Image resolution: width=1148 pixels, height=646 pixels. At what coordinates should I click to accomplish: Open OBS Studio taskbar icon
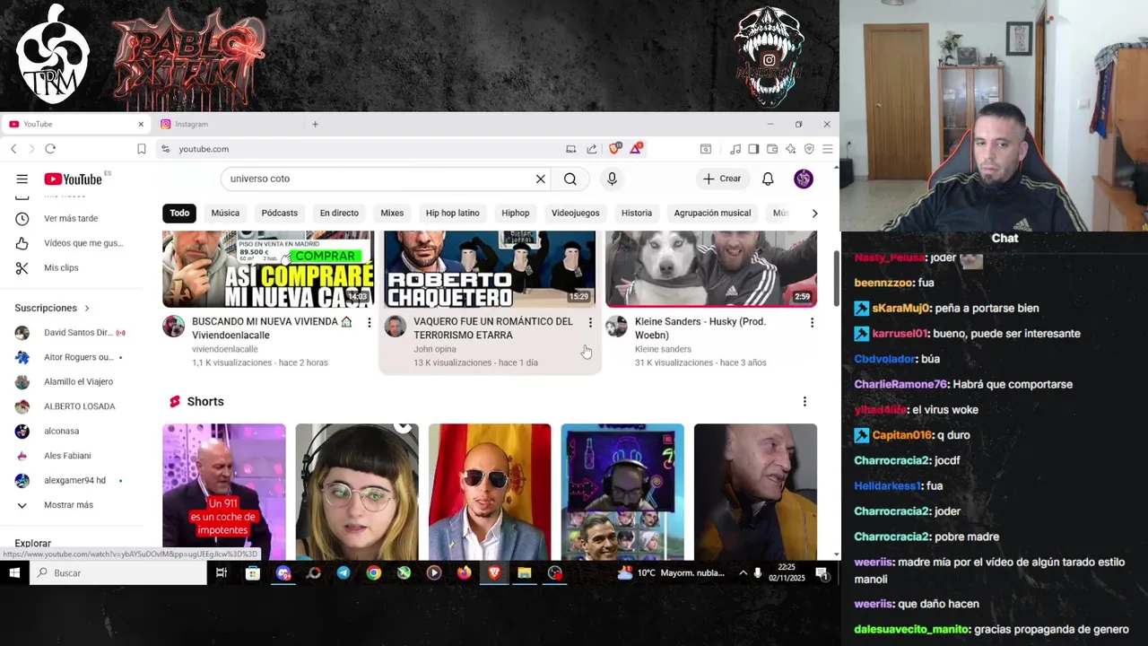coord(555,572)
